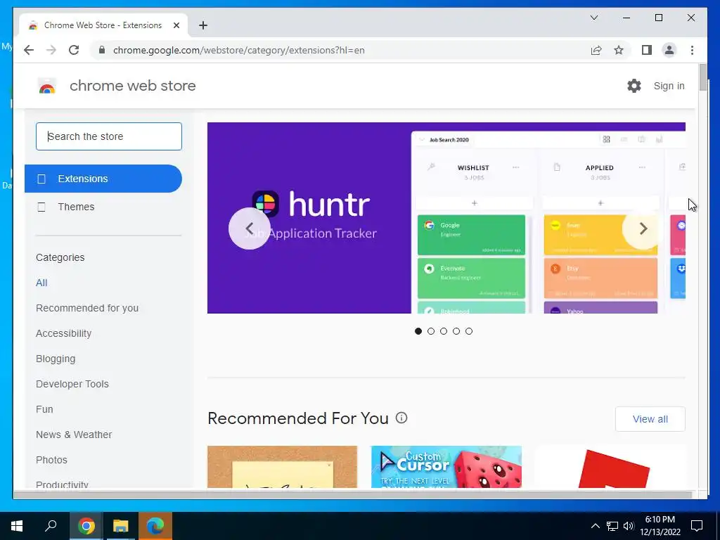Open the Developer Tools category
The image size is (720, 540).
tap(72, 384)
